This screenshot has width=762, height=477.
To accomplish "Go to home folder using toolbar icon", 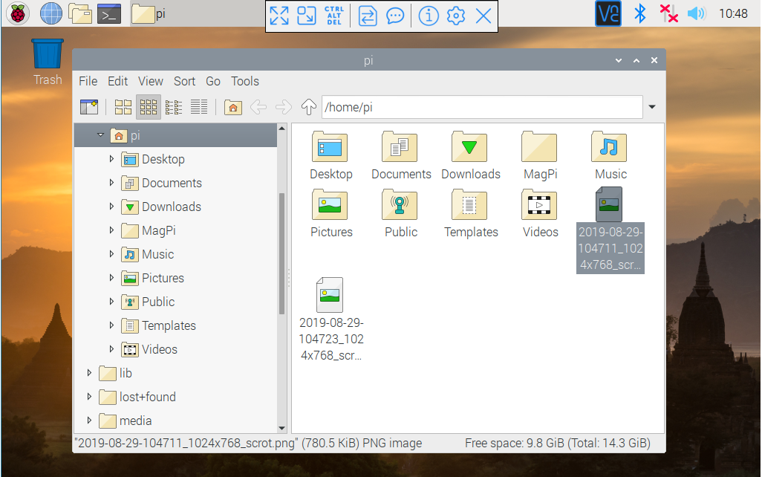I will pyautogui.click(x=232, y=107).
